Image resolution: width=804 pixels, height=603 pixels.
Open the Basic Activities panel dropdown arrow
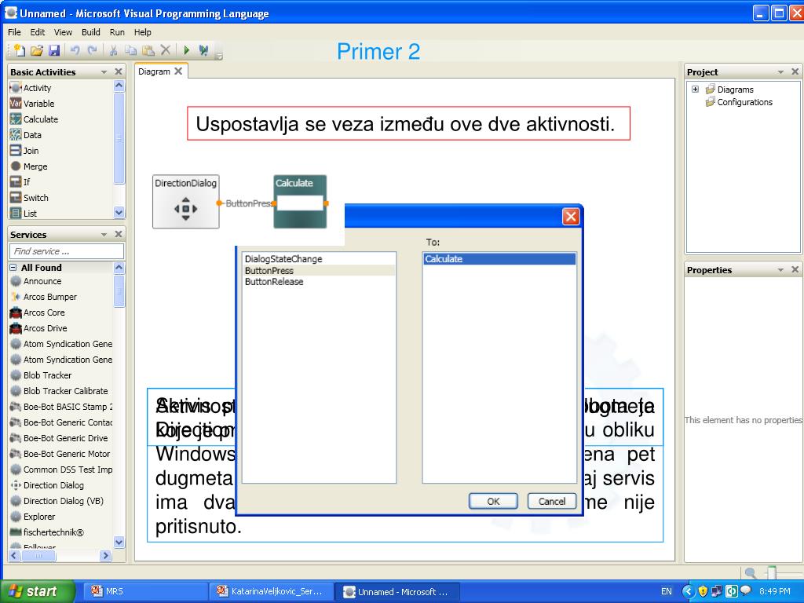point(104,71)
